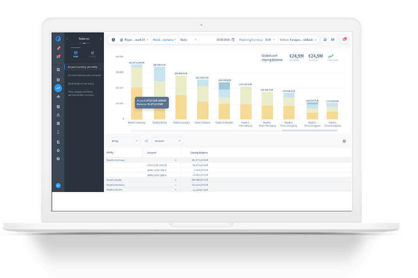The image size is (418, 278).
Task: Open the Account grouping dropdown
Action: [168, 141]
